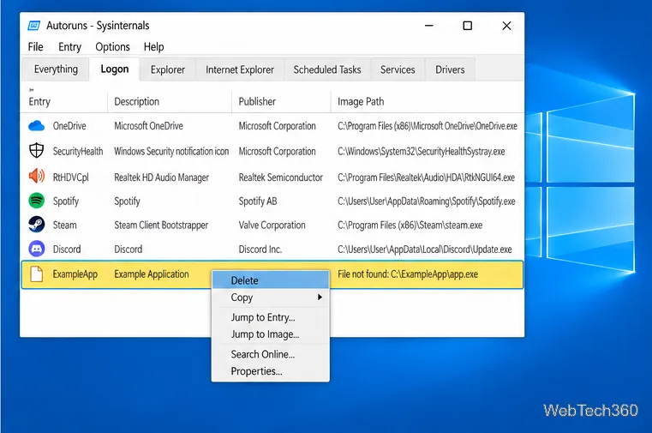Switch to the Drivers tab

coord(450,69)
